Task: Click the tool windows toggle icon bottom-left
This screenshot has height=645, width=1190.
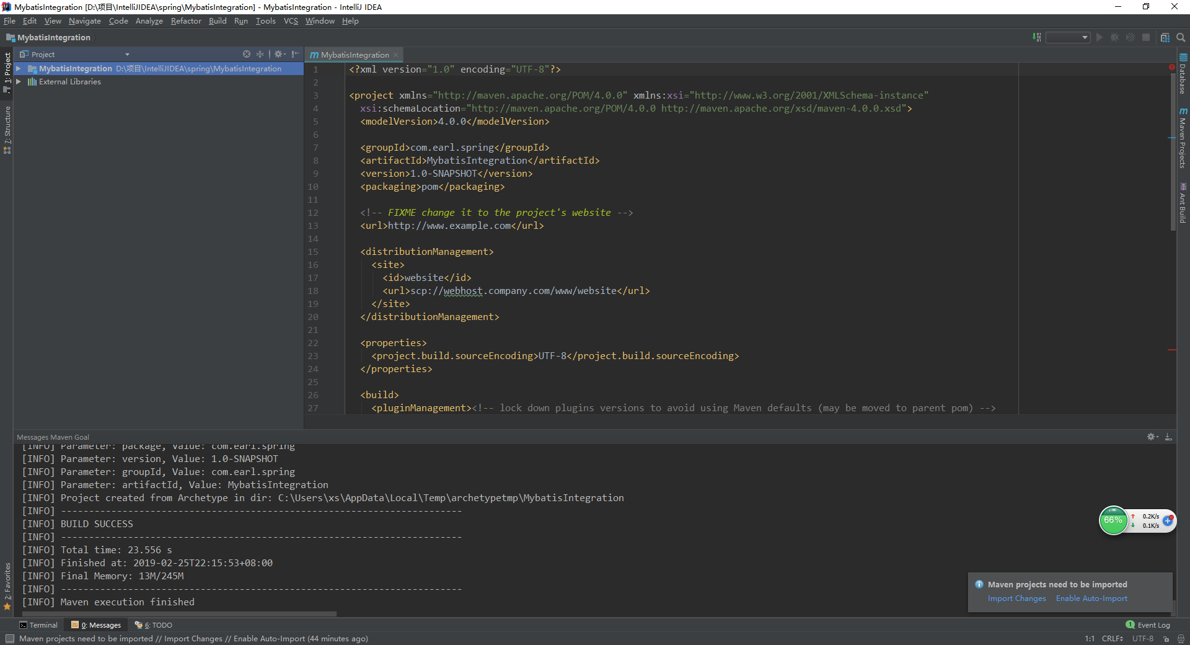Action: pos(9,638)
